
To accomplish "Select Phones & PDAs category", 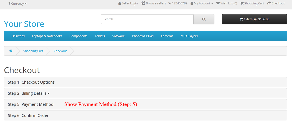I will tap(143, 36).
